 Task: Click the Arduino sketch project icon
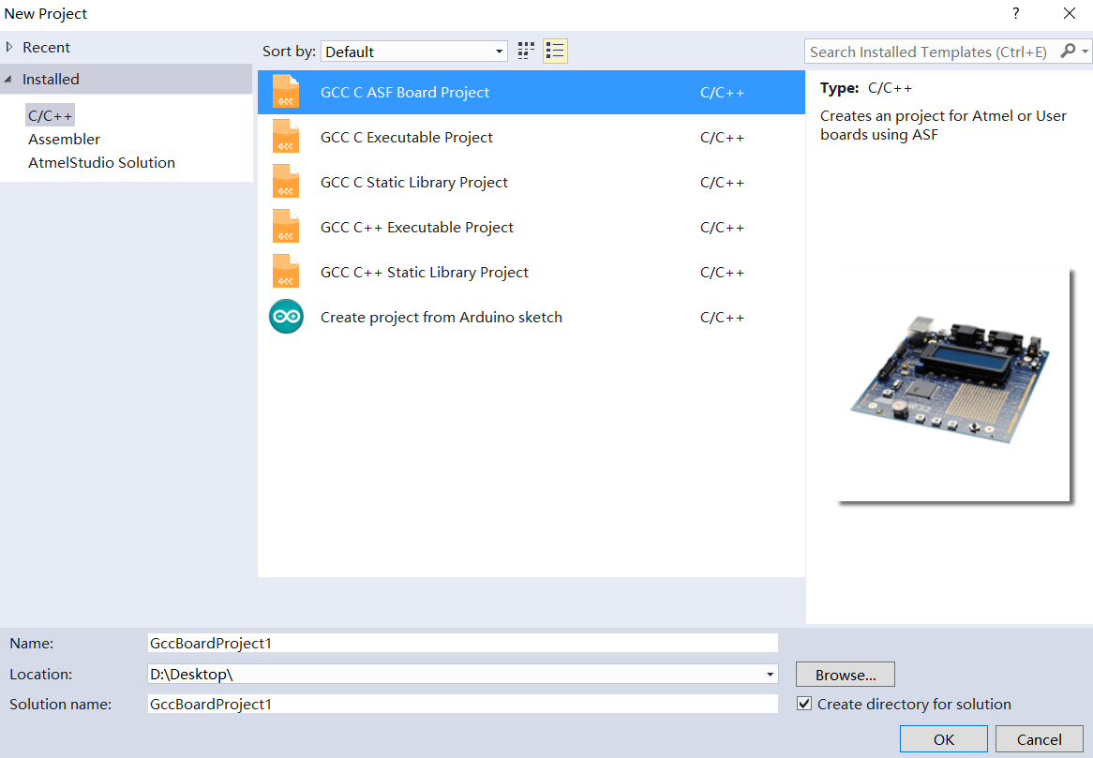point(286,317)
